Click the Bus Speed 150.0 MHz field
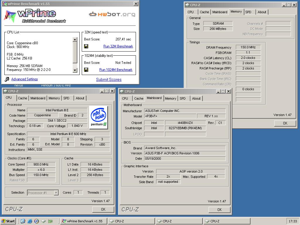 tap(41, 175)
